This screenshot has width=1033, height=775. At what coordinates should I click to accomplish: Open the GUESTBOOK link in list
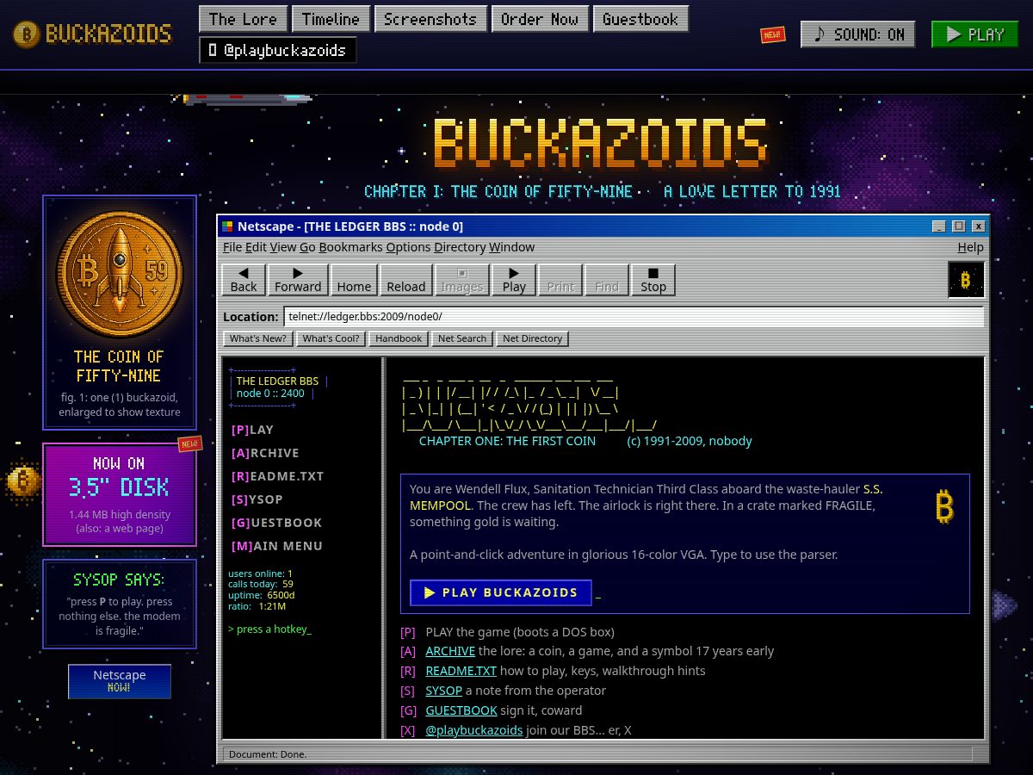tap(461, 710)
